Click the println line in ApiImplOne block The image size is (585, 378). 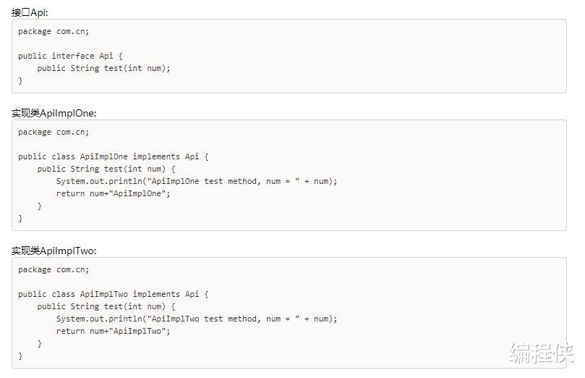[x=197, y=181]
